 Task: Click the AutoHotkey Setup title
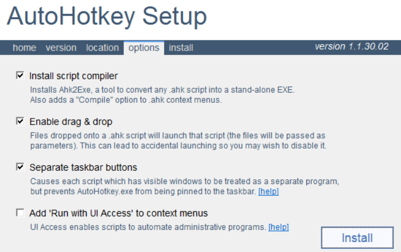(107, 17)
